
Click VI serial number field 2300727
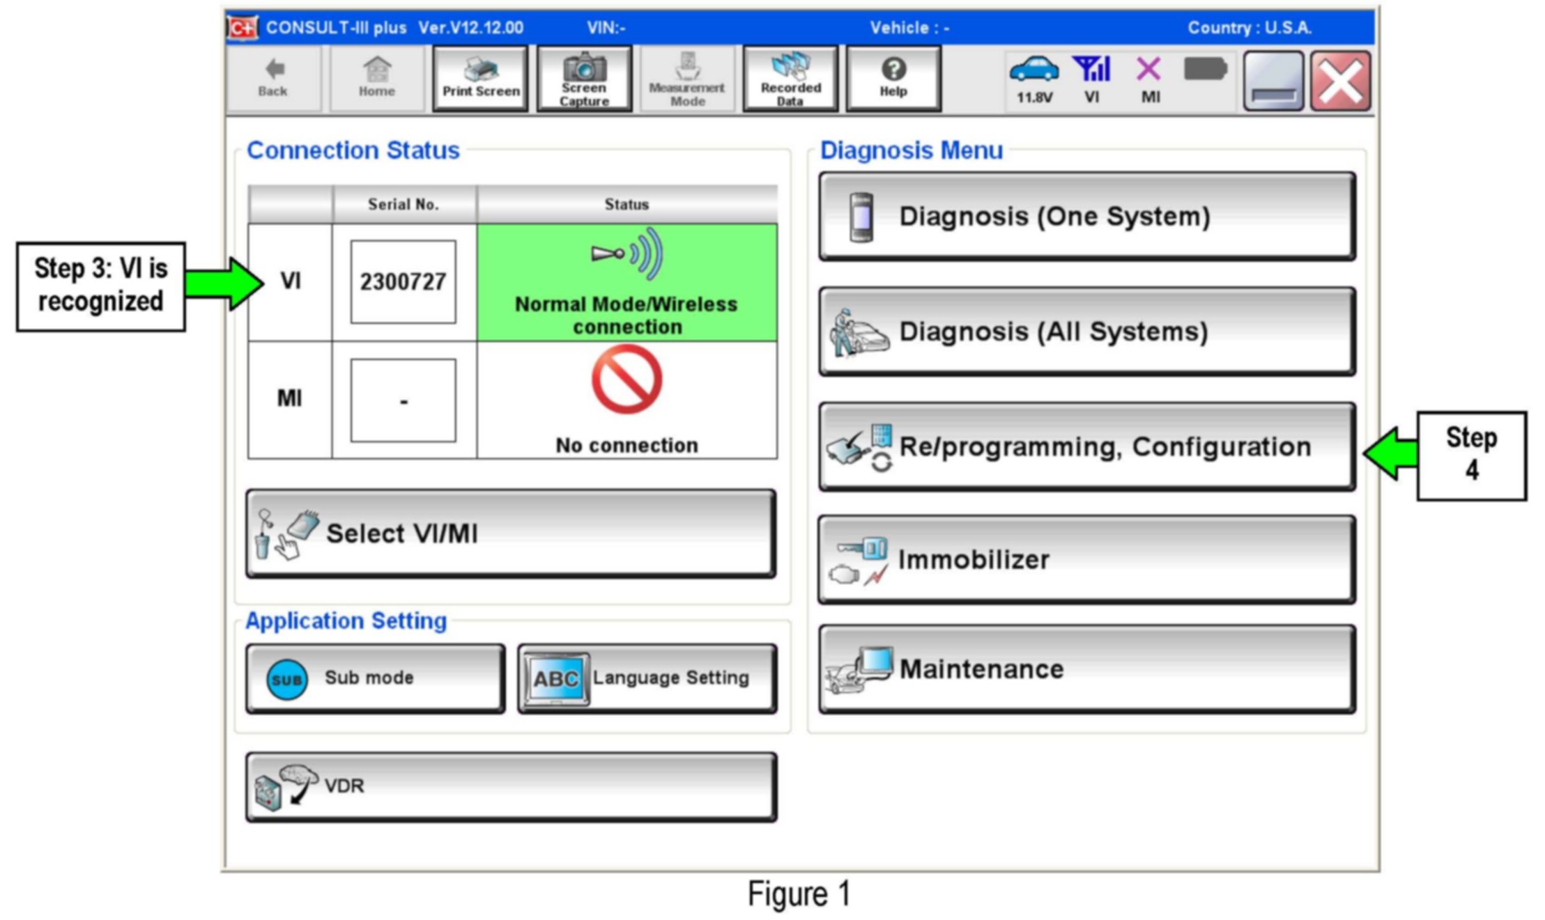click(x=403, y=282)
